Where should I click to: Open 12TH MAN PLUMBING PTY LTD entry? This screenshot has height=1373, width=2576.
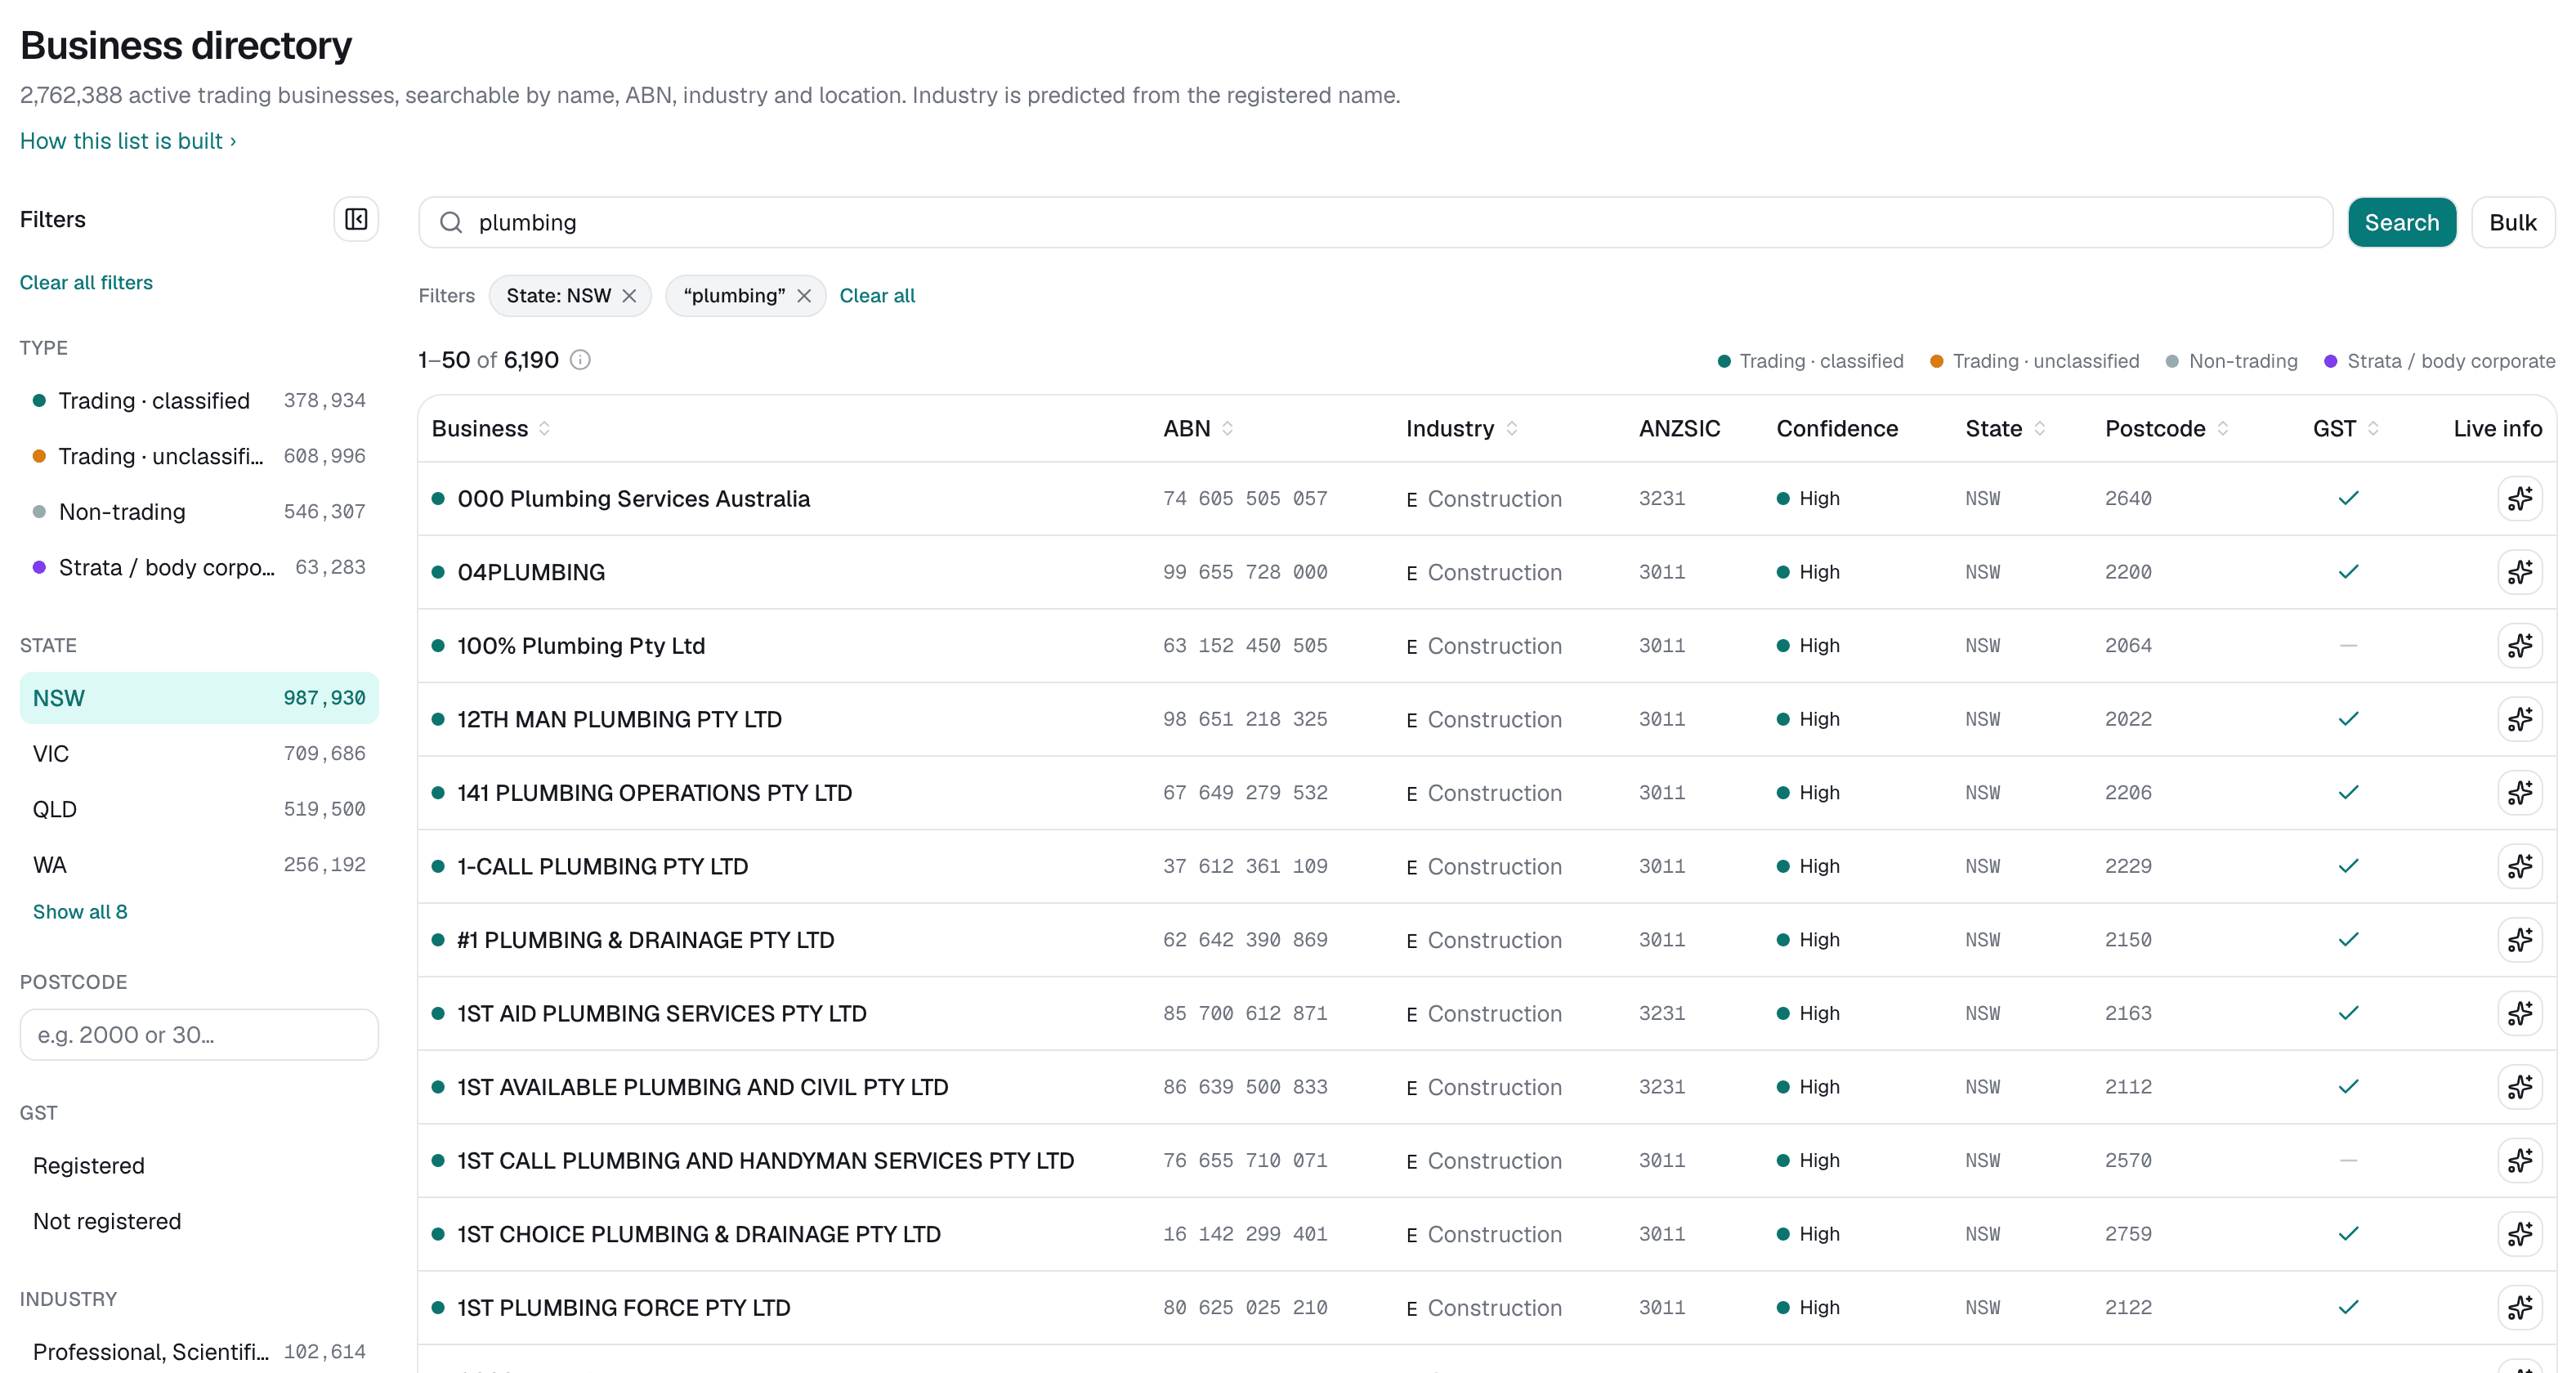(619, 719)
